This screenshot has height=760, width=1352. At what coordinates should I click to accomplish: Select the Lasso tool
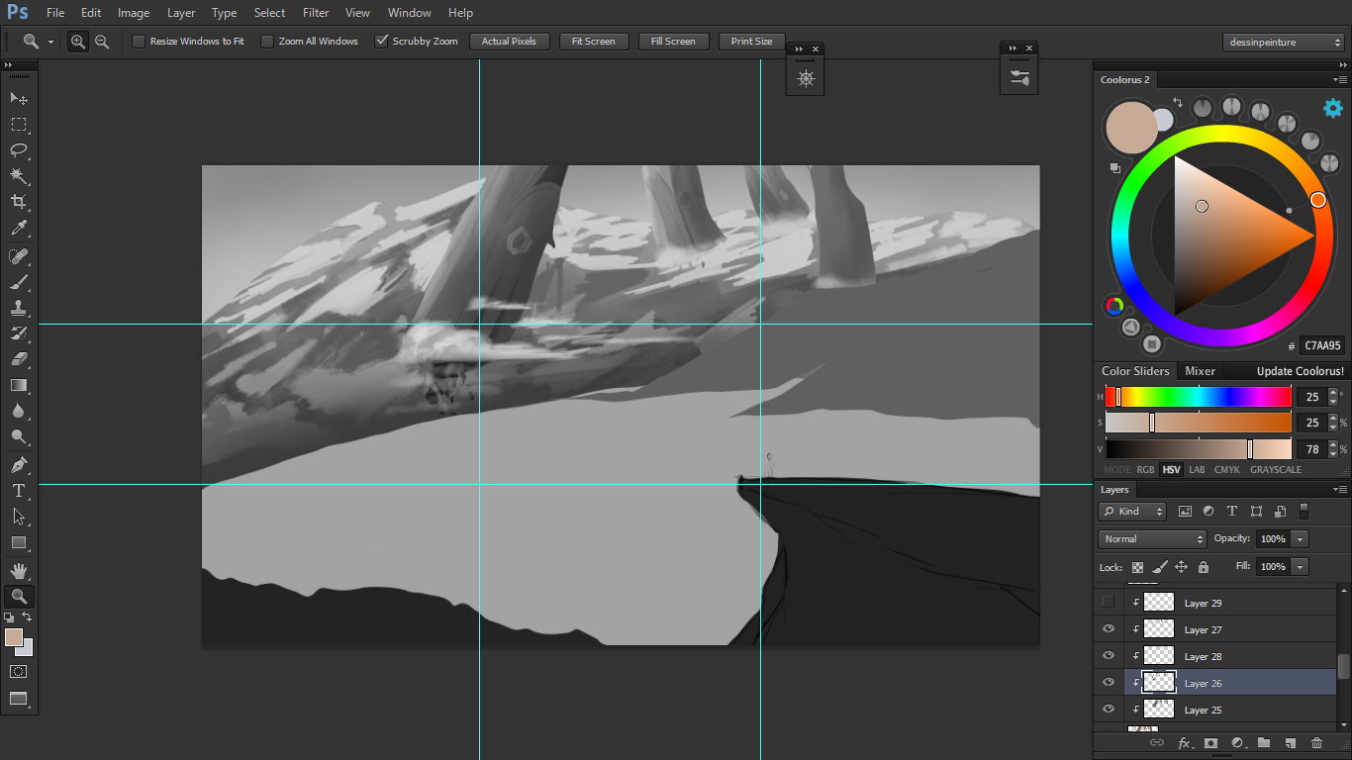click(x=20, y=149)
